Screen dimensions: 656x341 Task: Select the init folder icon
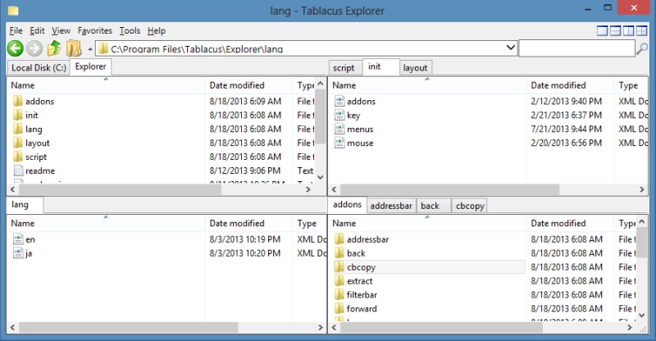[x=17, y=115]
